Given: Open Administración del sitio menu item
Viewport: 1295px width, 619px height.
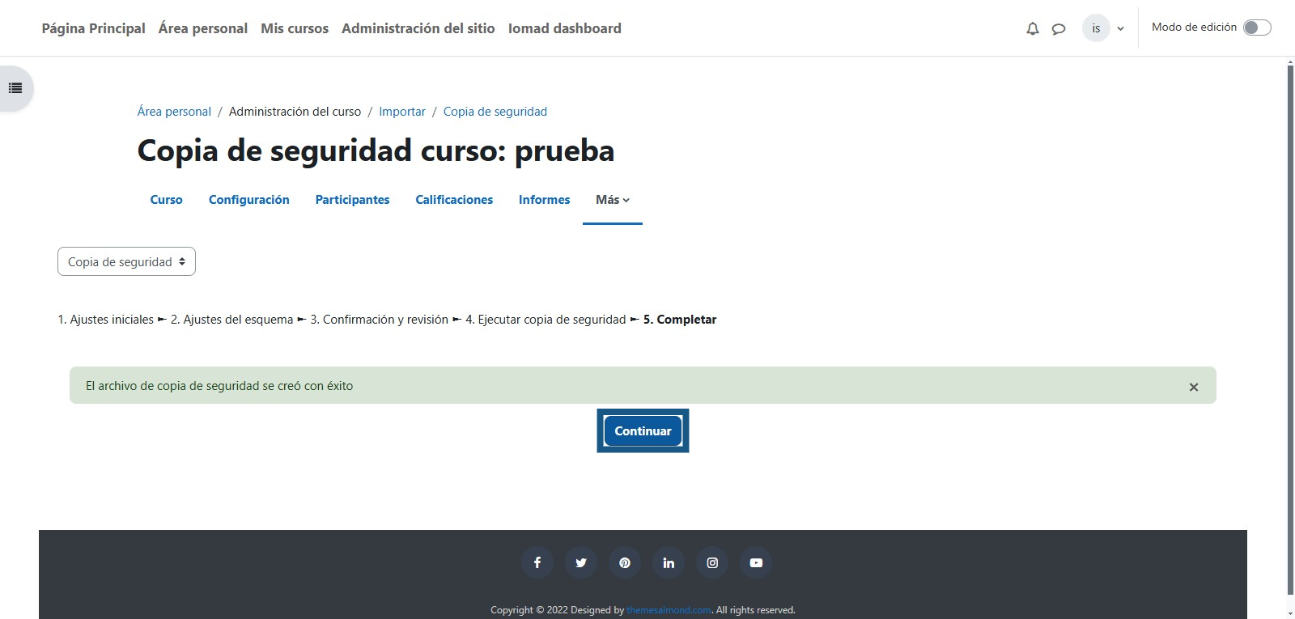Looking at the screenshot, I should click(418, 28).
